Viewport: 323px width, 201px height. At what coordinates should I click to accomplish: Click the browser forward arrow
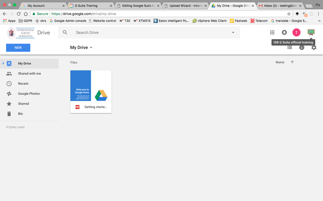coord(12,14)
